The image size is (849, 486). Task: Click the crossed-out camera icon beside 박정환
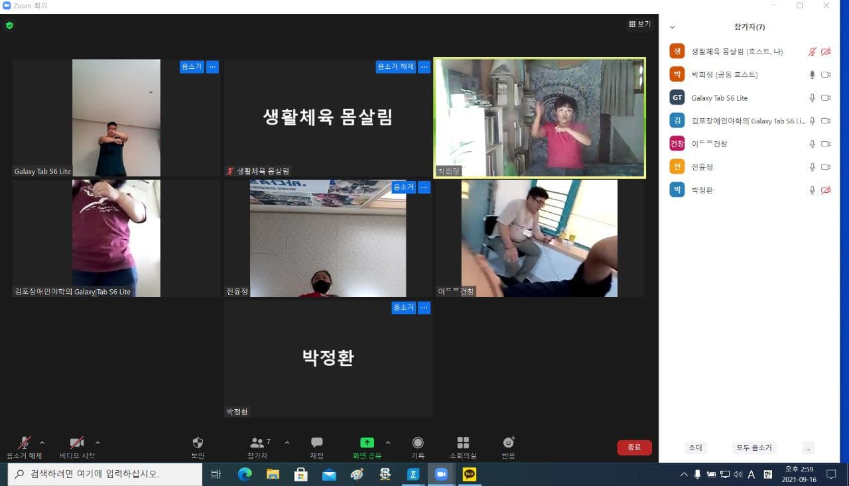(x=826, y=190)
